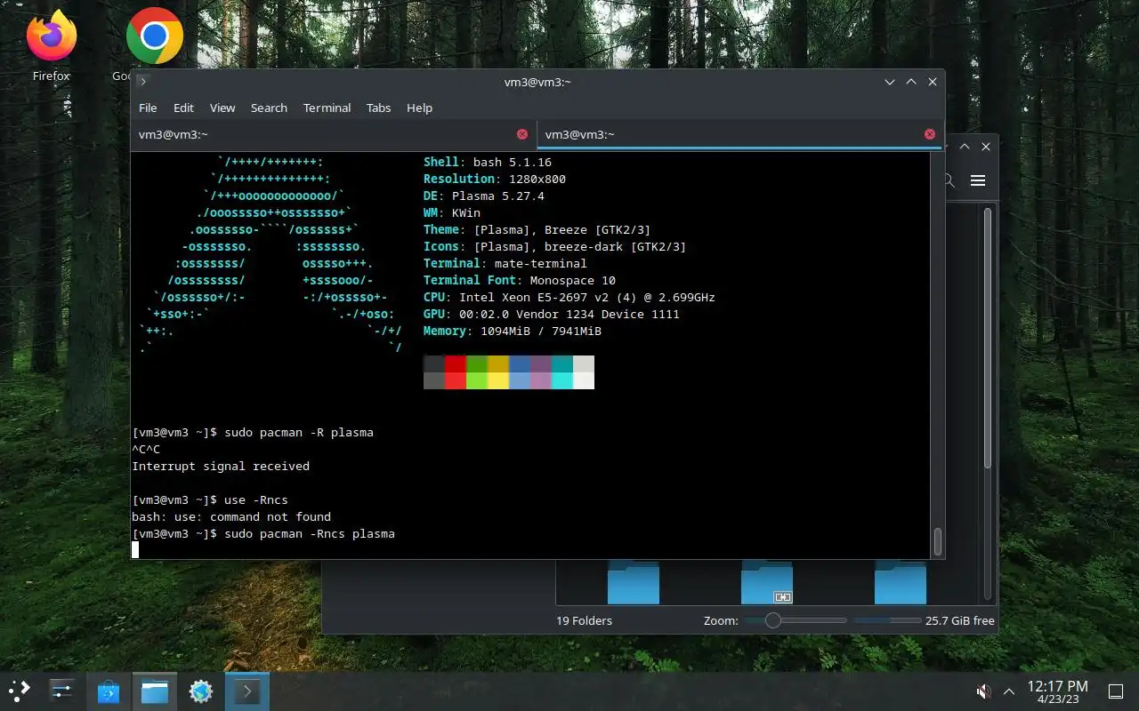Open System Settings from the taskbar
Image resolution: width=1139 pixels, height=711 pixels.
click(x=62, y=691)
